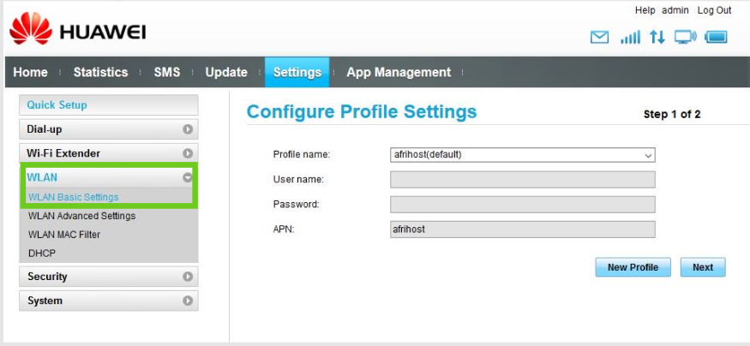Select WLAN MAC Filter in sidebar

tap(64, 235)
